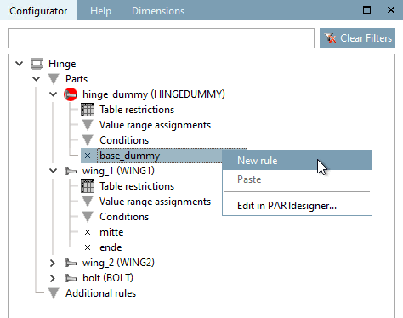The width and height of the screenshot is (403, 318).
Task: Click the bolt part icon
Action: 71,278
